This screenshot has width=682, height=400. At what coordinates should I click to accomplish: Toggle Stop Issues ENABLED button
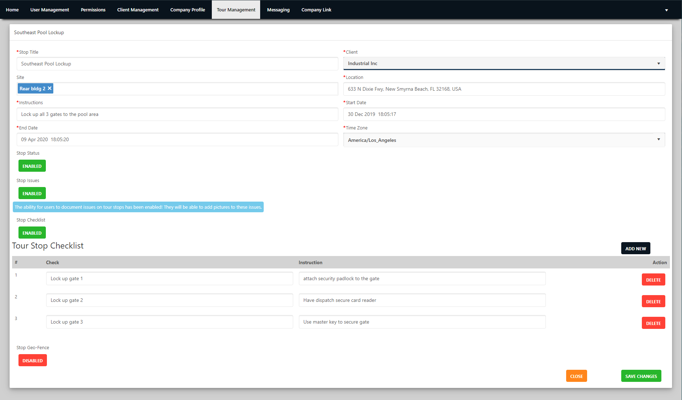click(32, 193)
